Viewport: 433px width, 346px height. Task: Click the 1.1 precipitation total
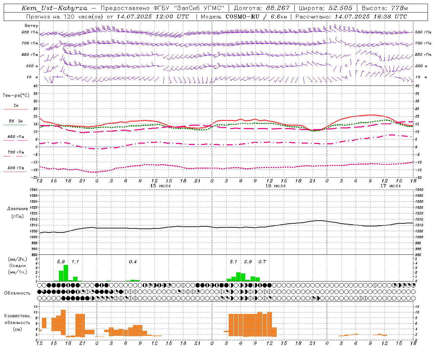click(x=75, y=262)
